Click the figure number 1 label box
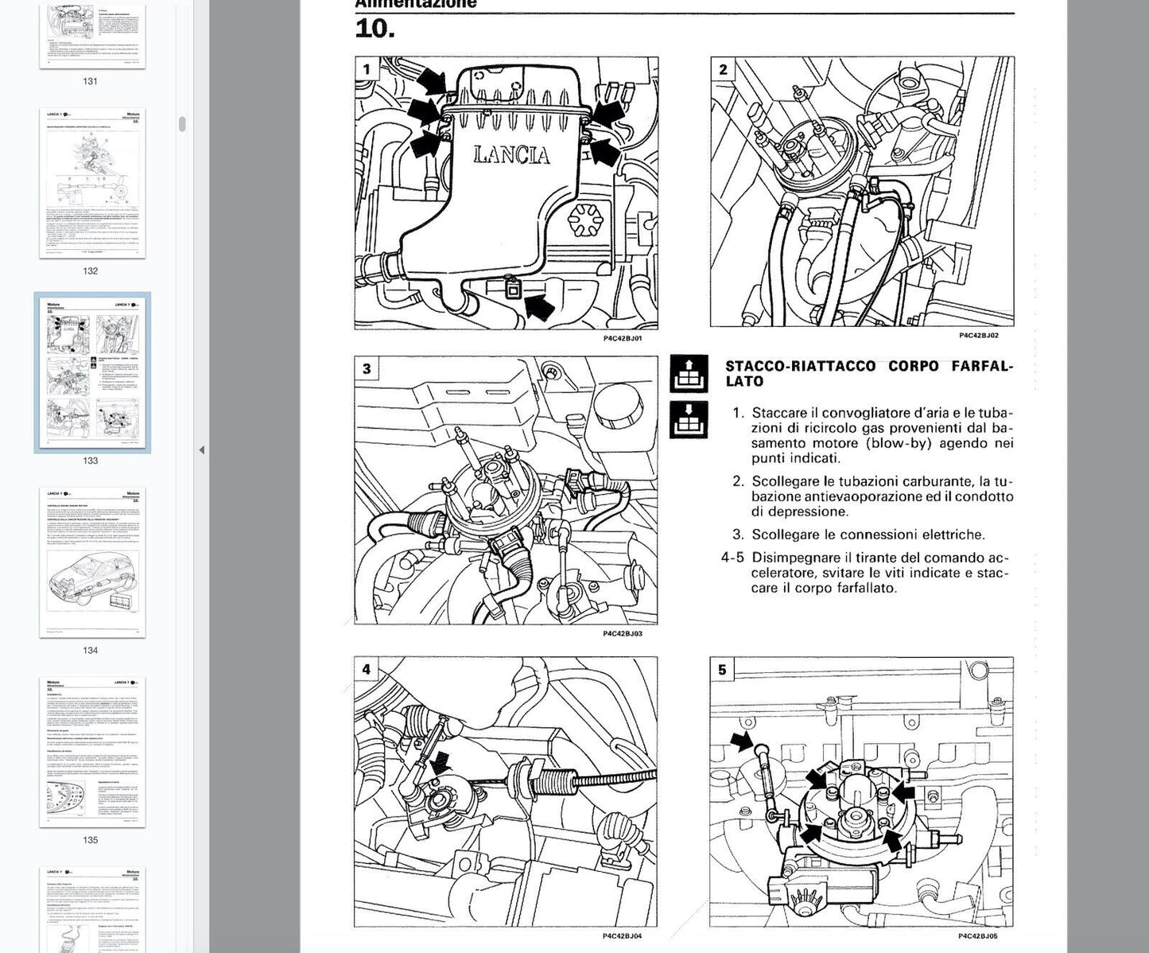The image size is (1149, 953). [366, 69]
